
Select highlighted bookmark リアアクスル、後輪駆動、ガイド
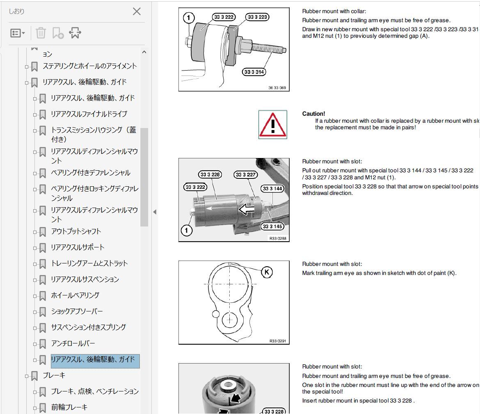[x=95, y=361]
